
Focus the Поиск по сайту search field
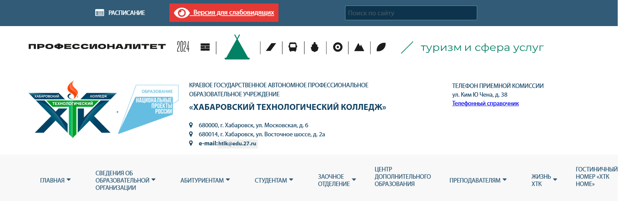pos(411,13)
